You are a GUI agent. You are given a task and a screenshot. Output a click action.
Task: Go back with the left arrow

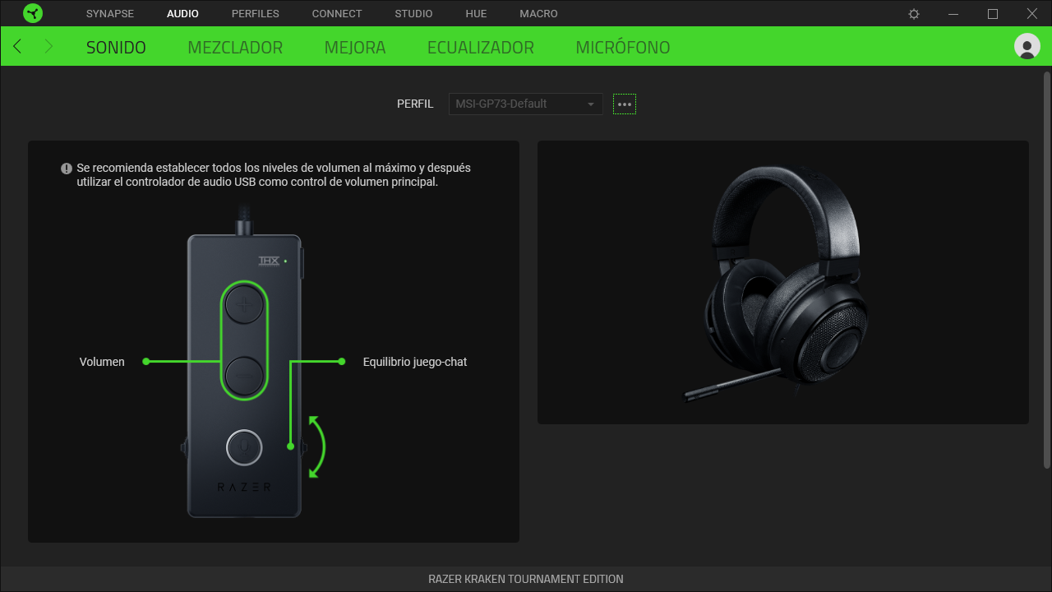coord(17,46)
